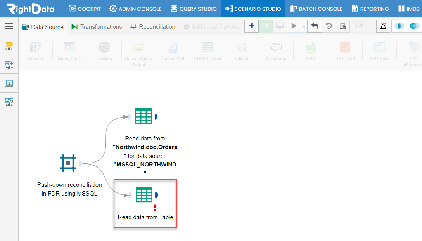Click the distribution curve toolbar icon
The image size is (422, 241).
[383, 26]
